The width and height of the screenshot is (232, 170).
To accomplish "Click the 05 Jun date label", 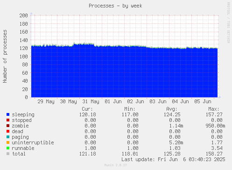I will coord(203,102).
